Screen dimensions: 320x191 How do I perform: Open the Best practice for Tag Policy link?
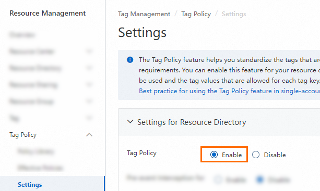(229, 91)
